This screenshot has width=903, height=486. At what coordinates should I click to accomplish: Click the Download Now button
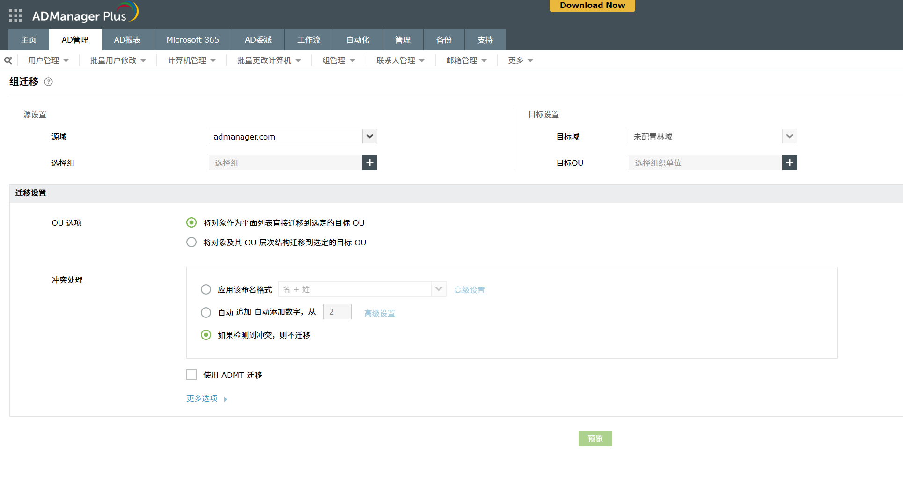[x=592, y=6]
